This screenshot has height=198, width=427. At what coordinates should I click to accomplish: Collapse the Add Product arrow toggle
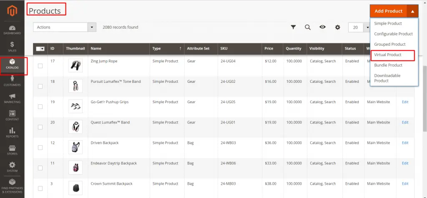pos(412,11)
